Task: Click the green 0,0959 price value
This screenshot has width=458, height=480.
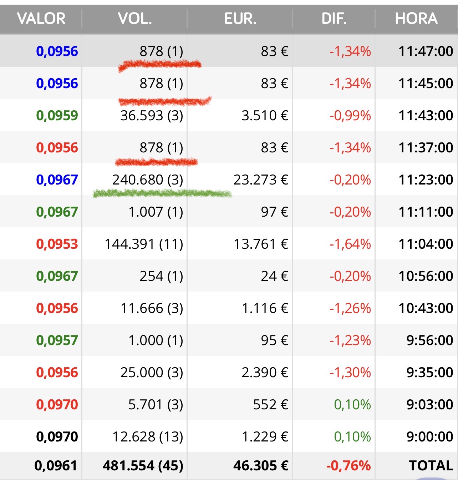Action: [x=57, y=116]
